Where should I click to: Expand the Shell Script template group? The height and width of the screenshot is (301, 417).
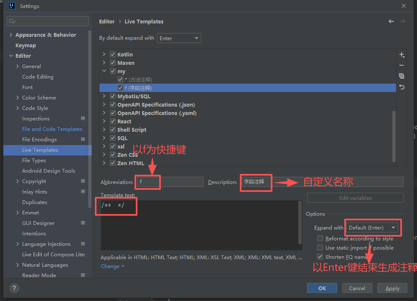(104, 130)
